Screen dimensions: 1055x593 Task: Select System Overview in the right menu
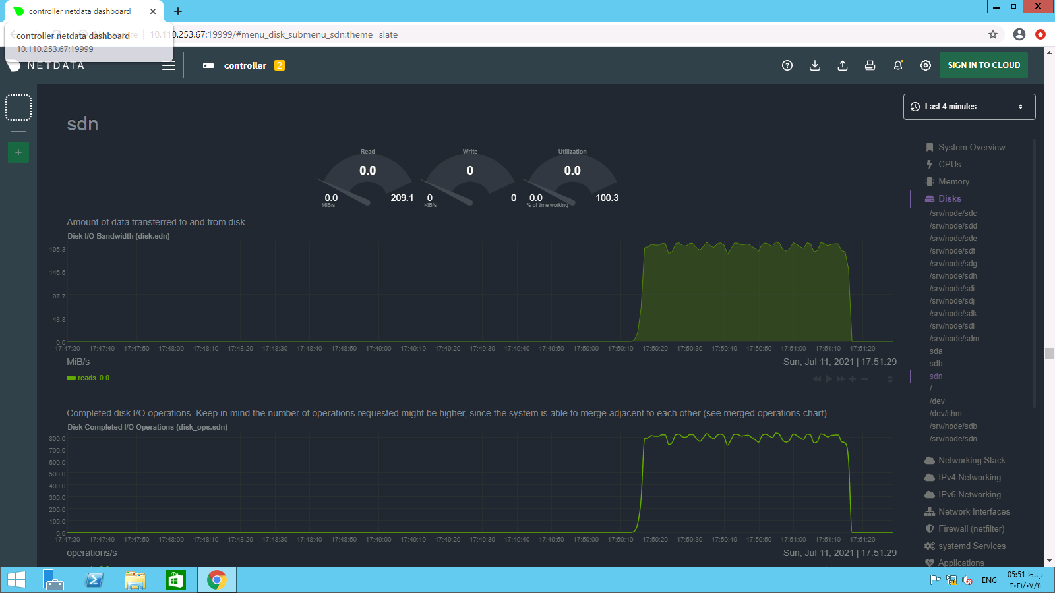pos(971,147)
